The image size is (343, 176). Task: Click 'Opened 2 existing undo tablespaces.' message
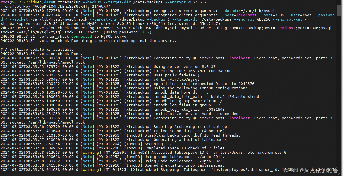[184, 165]
